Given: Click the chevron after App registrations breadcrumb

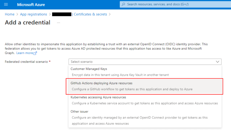Looking at the screenshot, I should click(x=50, y=14).
